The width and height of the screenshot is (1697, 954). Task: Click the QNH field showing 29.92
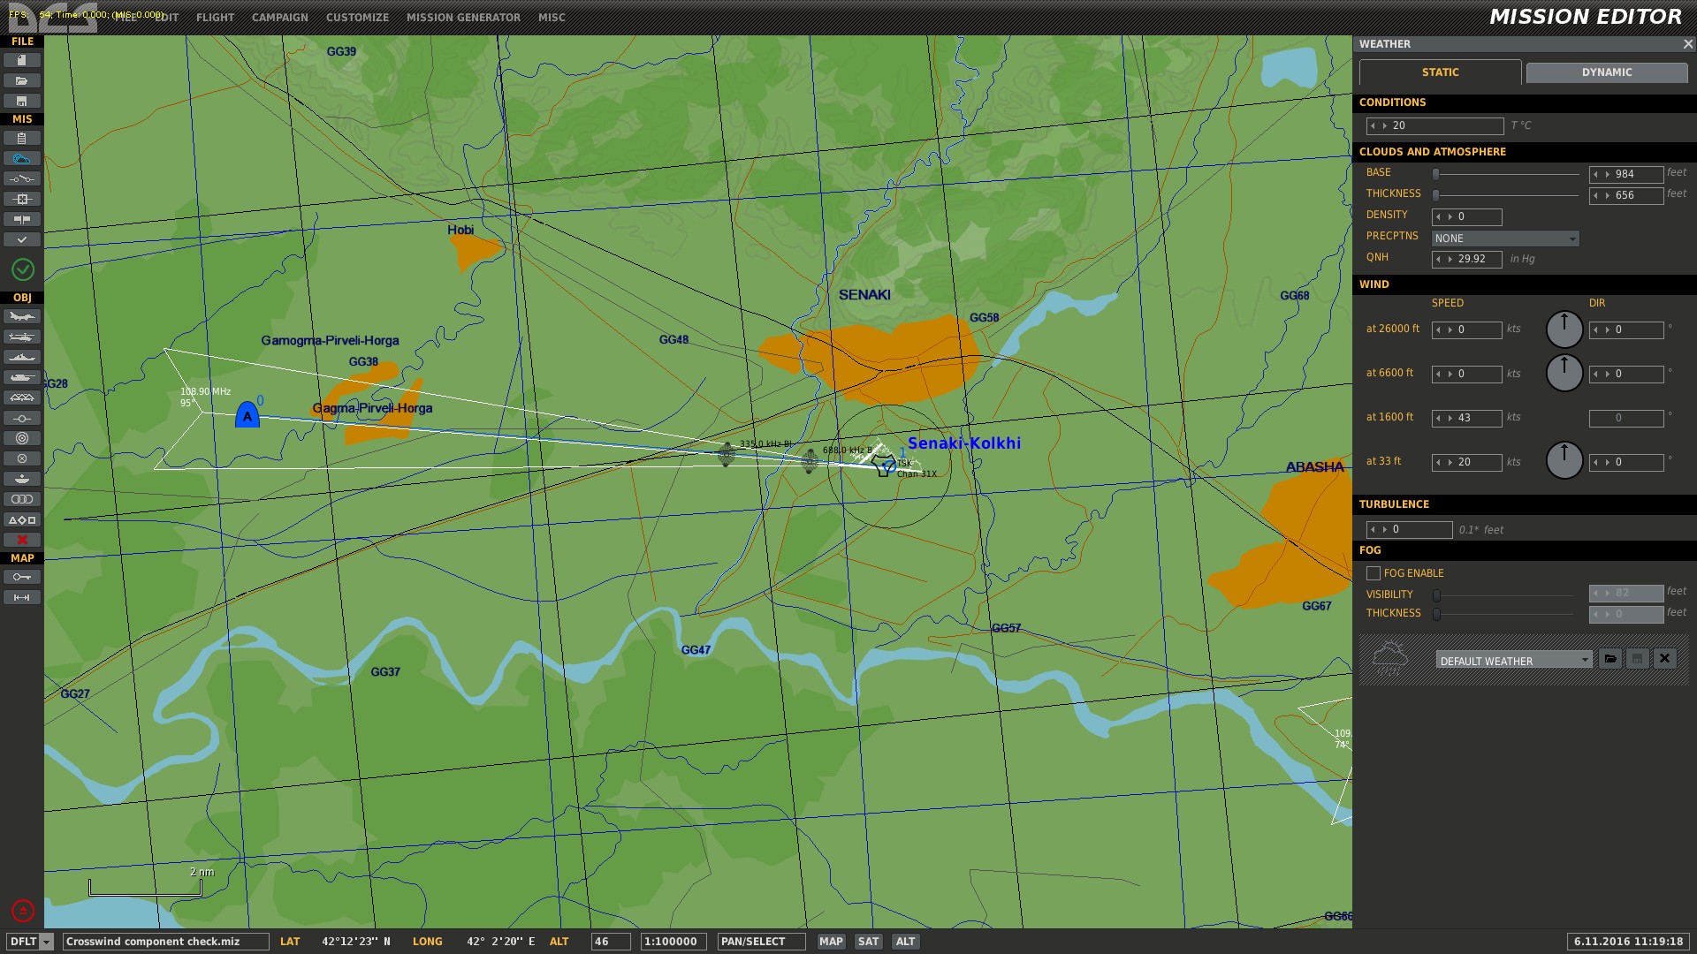click(1467, 260)
